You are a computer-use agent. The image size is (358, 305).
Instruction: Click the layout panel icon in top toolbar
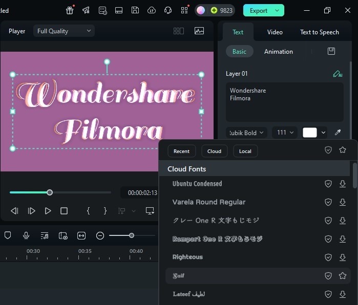[x=119, y=10]
